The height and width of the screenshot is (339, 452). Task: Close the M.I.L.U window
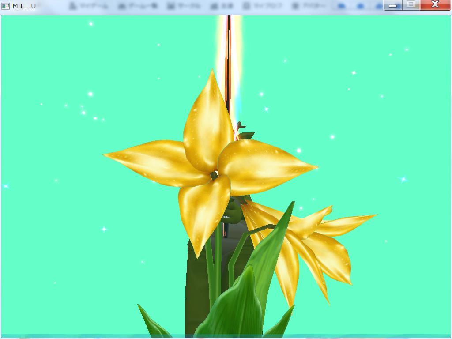click(435, 5)
